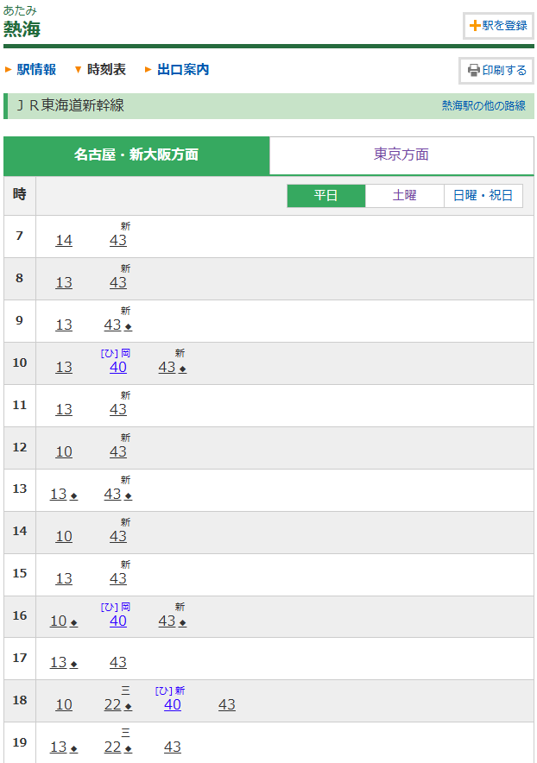
Task: Click orange arrow beside 出口案内
Action: click(x=148, y=69)
